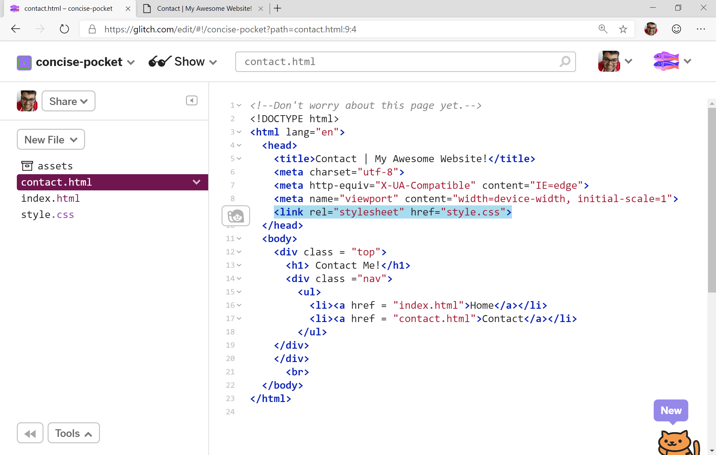
Task: Click the Glitch fish logo icon
Action: coord(666,61)
